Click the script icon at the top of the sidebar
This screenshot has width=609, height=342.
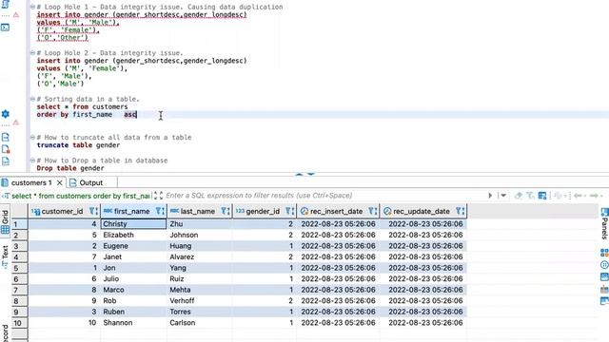pyautogui.click(x=6, y=5)
